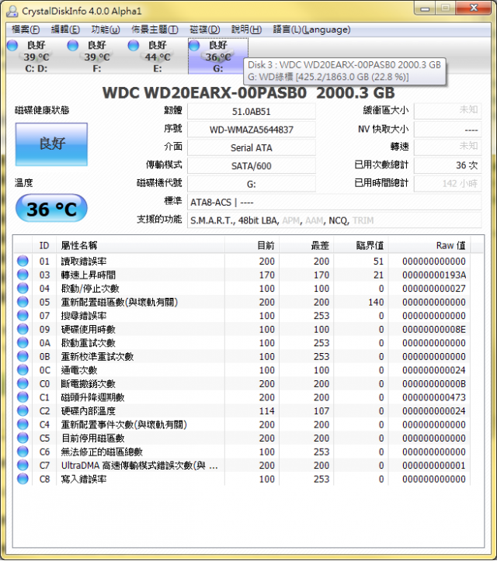Click status orb for ID 0C 通電次數
Image resolution: width=497 pixels, height=561 pixels.
pyautogui.click(x=23, y=369)
